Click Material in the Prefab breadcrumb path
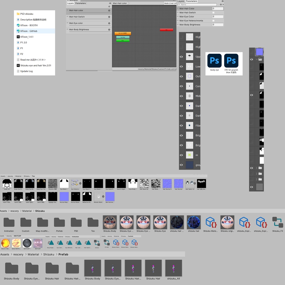The width and height of the screenshot is (285, 285). coord(33,254)
